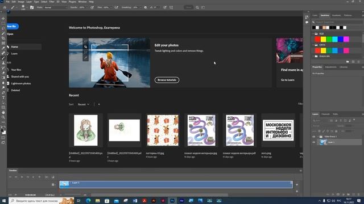Switch to the Gradients tab
The height and width of the screenshot is (204, 364).
click(336, 15)
